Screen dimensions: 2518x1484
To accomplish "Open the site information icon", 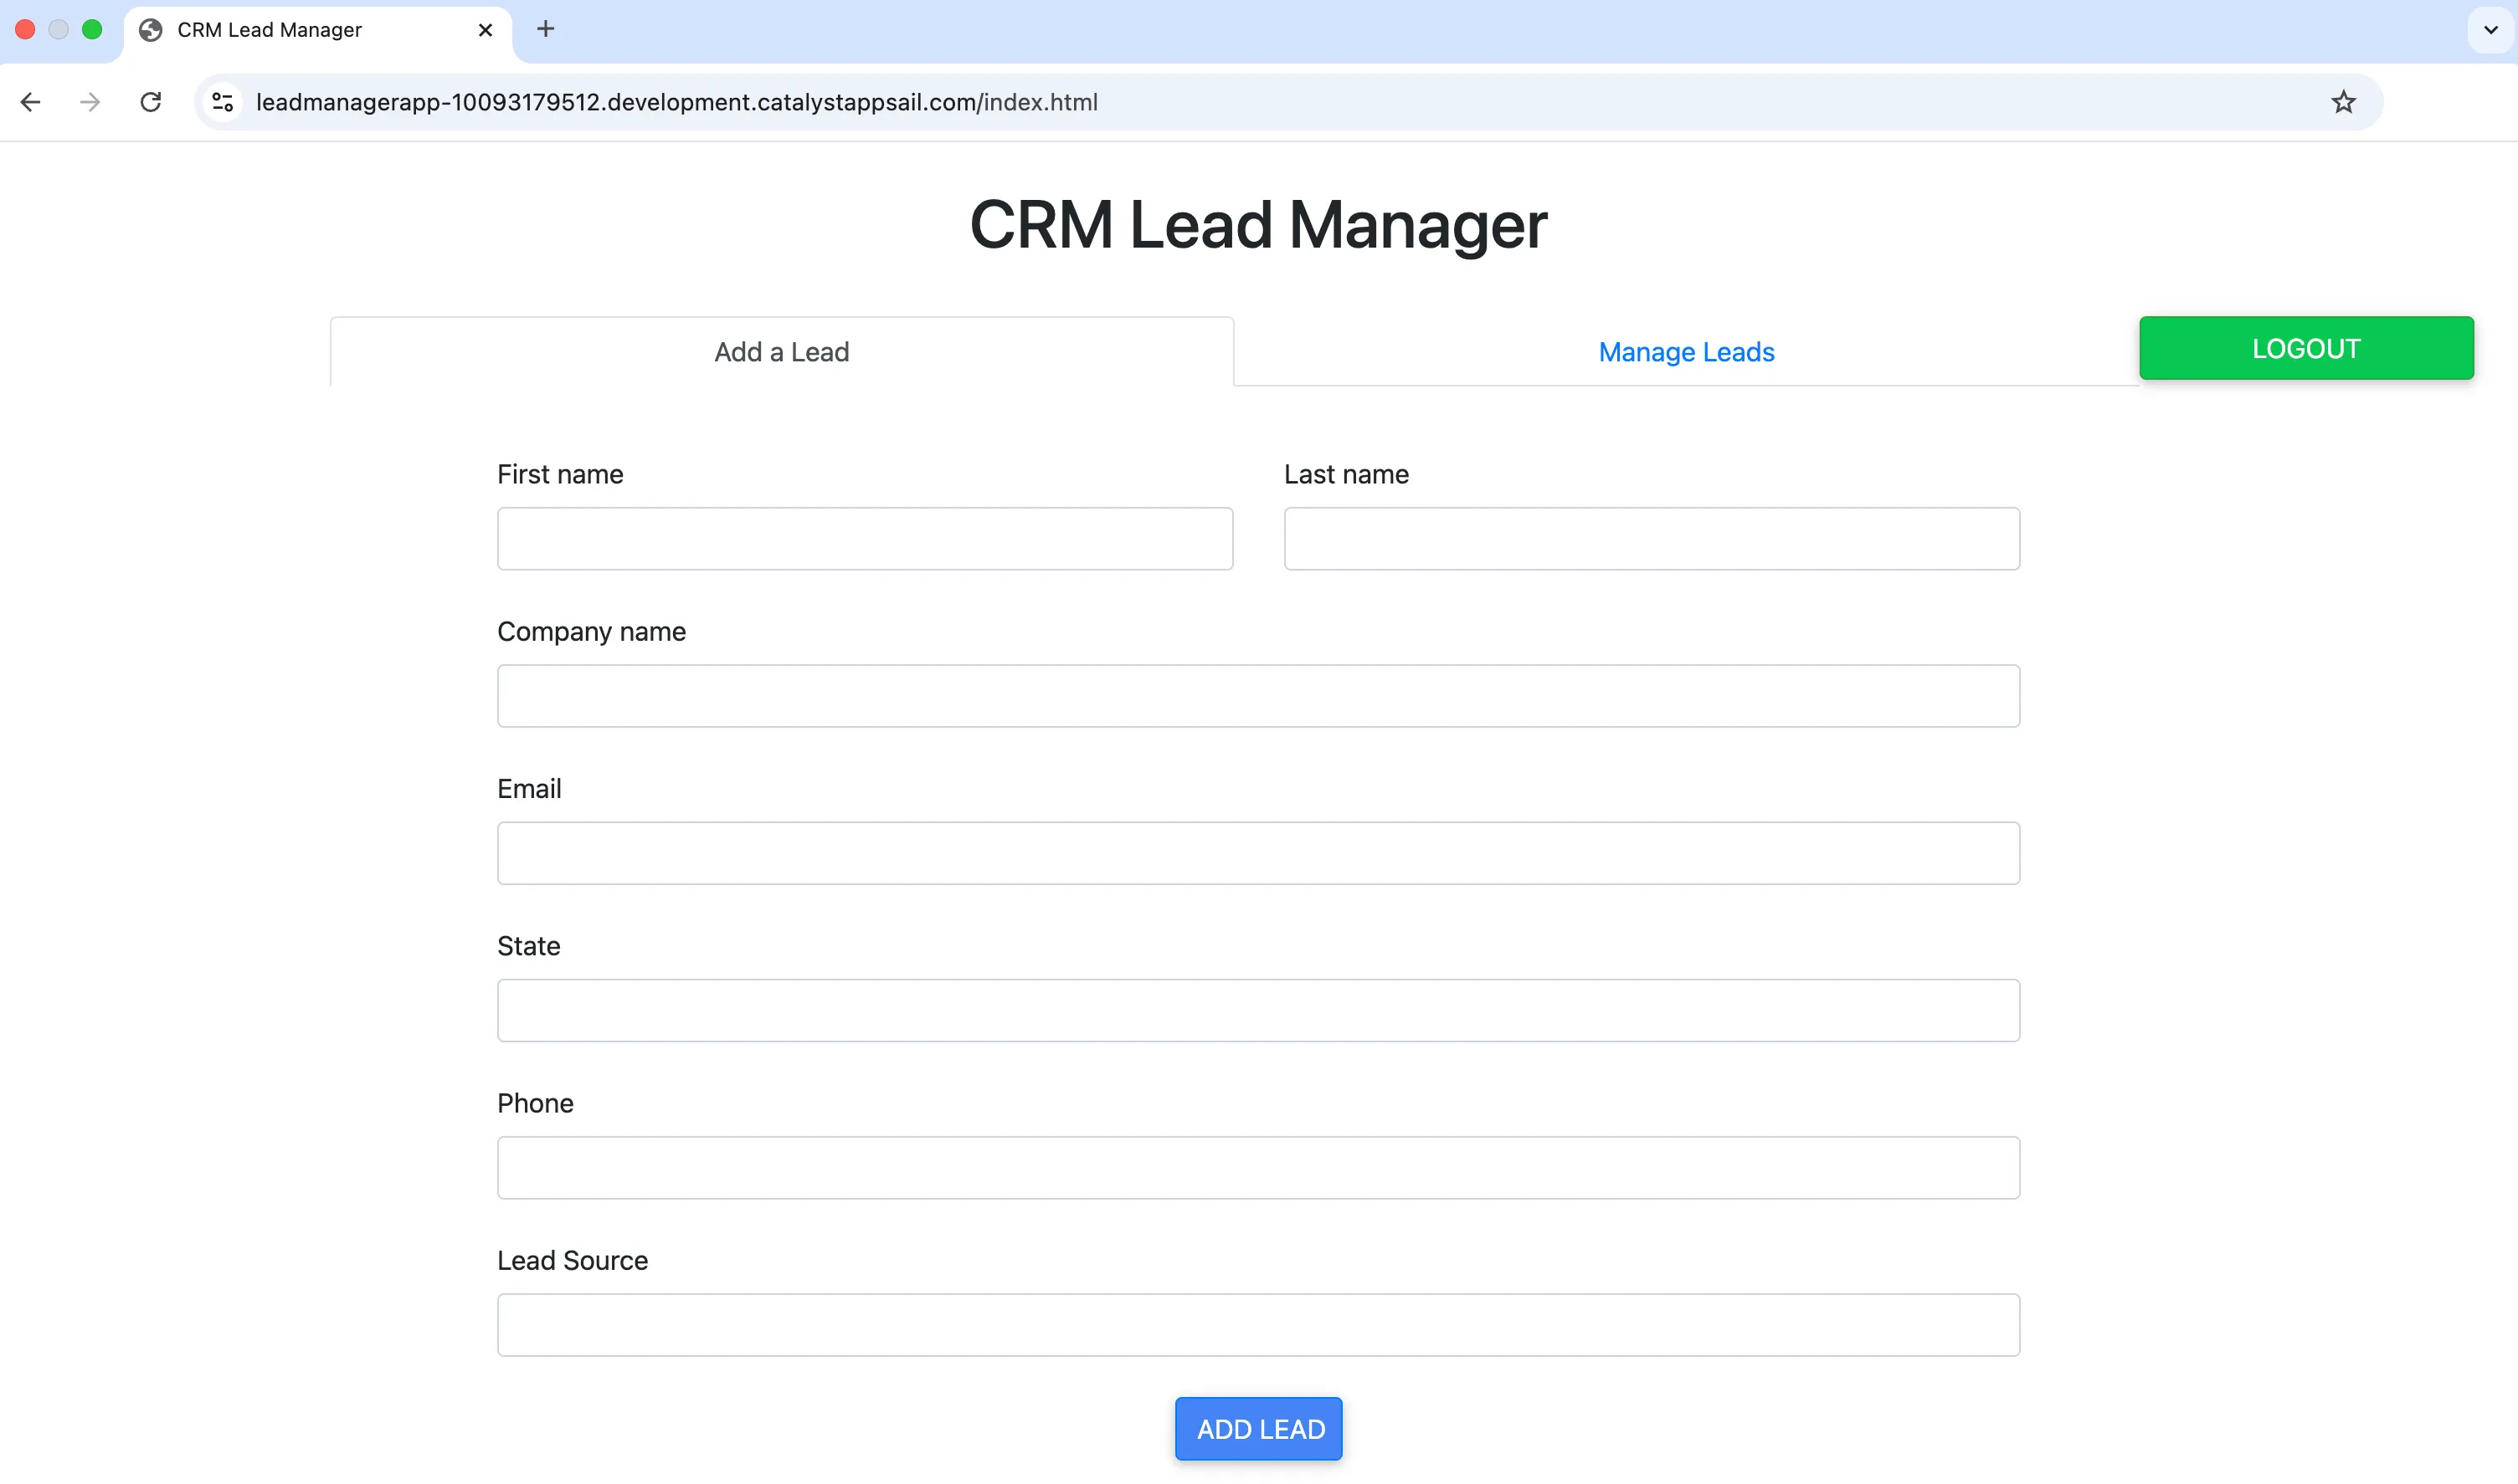I will [x=224, y=102].
